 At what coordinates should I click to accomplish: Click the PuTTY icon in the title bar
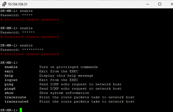click(x=4, y=4)
